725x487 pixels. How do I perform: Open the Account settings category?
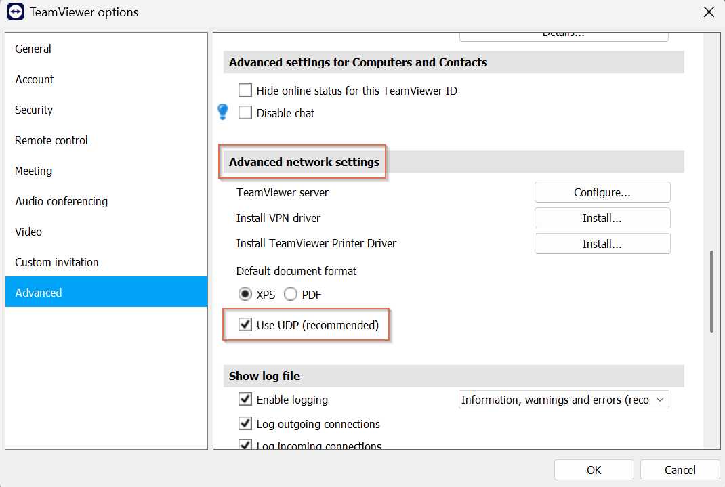pos(106,79)
